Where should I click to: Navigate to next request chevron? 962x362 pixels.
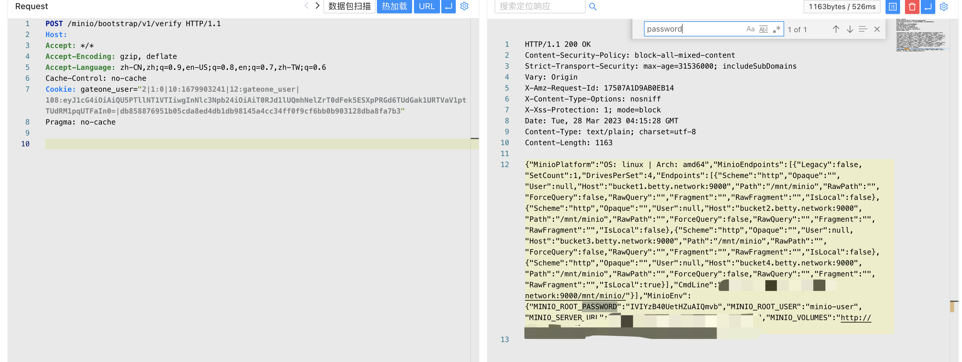click(x=317, y=5)
